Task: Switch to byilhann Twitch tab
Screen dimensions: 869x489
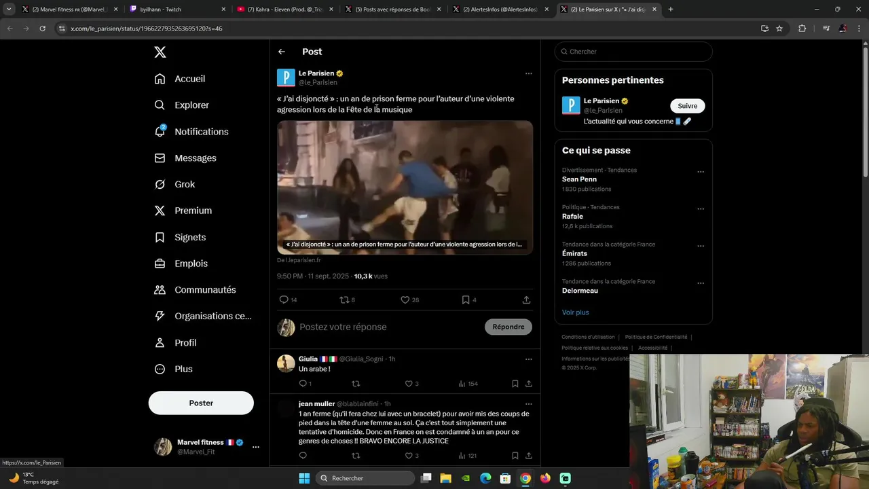Action: (178, 10)
